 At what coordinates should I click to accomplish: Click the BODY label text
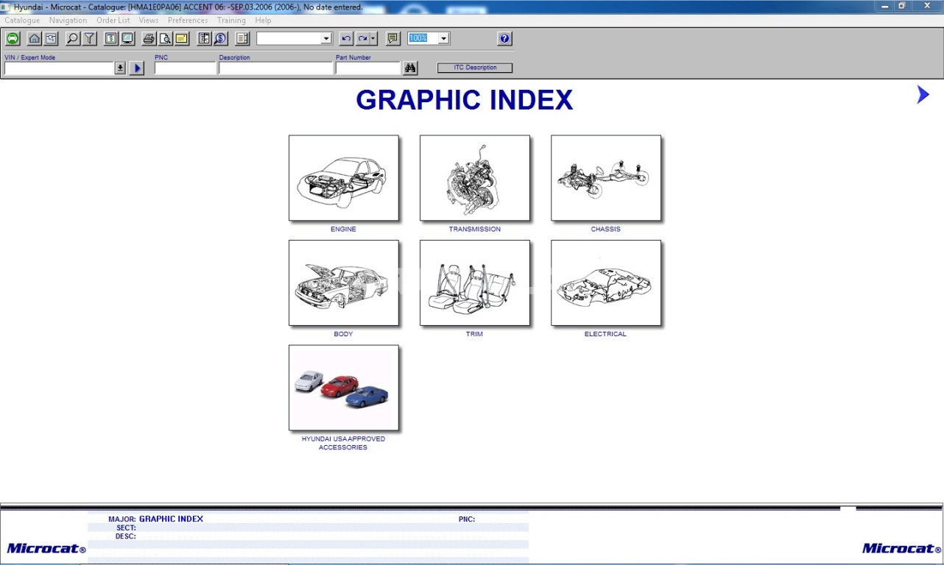[x=343, y=334]
